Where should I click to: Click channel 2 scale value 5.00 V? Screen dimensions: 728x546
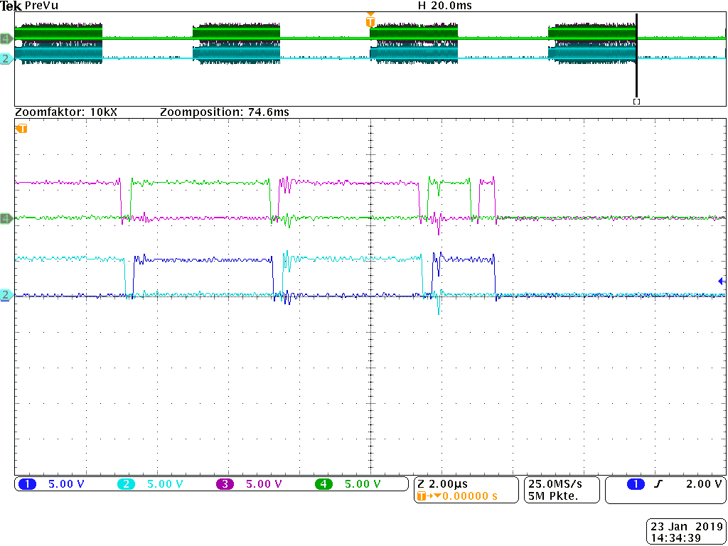pos(165,484)
